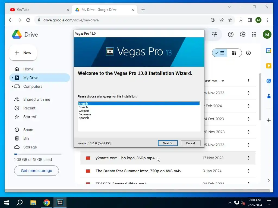Open Google Keep side panel icon
The image size is (278, 208).
click(x=268, y=66)
